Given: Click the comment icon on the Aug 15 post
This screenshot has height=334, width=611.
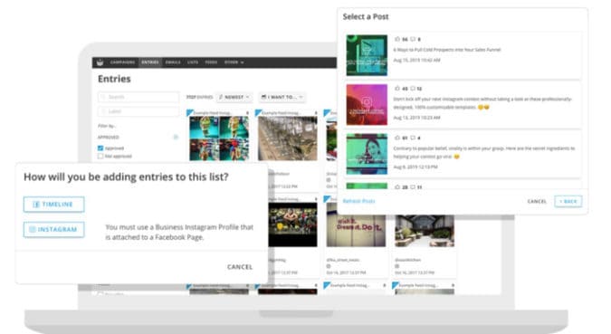Looking at the screenshot, I should [413, 39].
